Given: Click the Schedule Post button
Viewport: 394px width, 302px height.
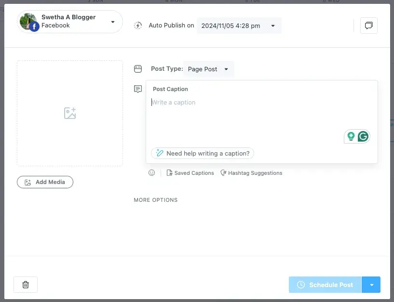Looking at the screenshot, I should coord(325,285).
